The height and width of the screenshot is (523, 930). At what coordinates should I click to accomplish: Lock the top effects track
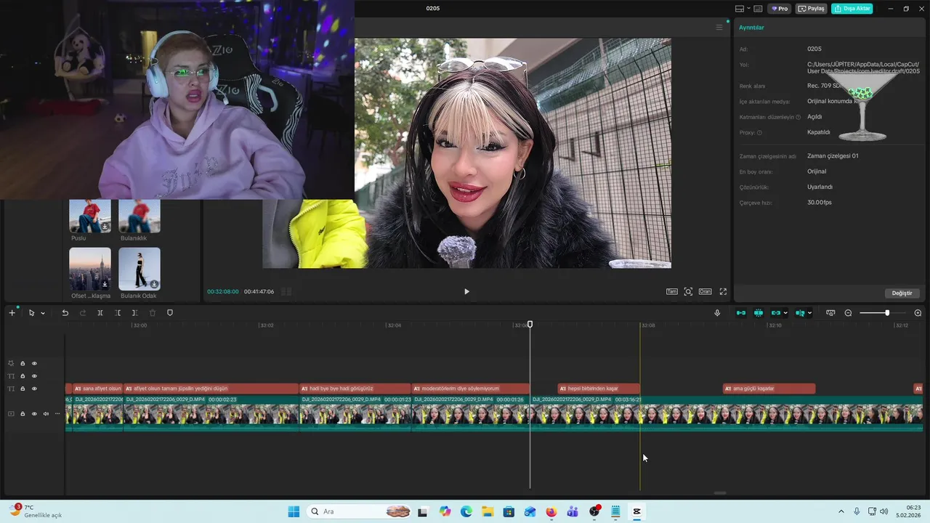click(23, 363)
